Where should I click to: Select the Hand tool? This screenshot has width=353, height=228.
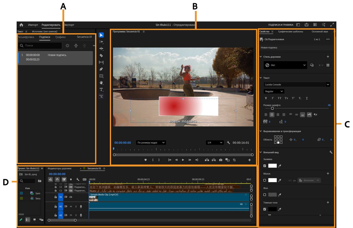(101, 83)
